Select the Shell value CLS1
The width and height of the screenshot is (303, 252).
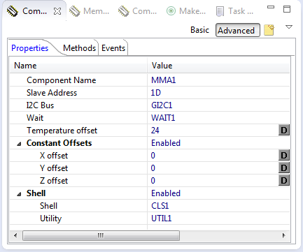[x=160, y=206]
